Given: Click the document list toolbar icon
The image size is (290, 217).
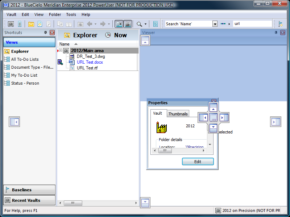Looking at the screenshot, I should (x=20, y=24).
